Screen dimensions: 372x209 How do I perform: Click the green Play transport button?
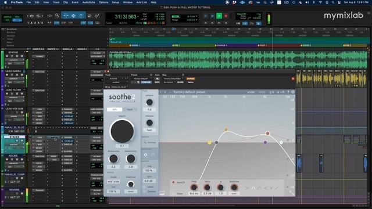click(219, 16)
